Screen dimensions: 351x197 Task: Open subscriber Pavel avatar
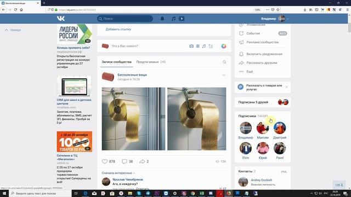(x=280, y=148)
